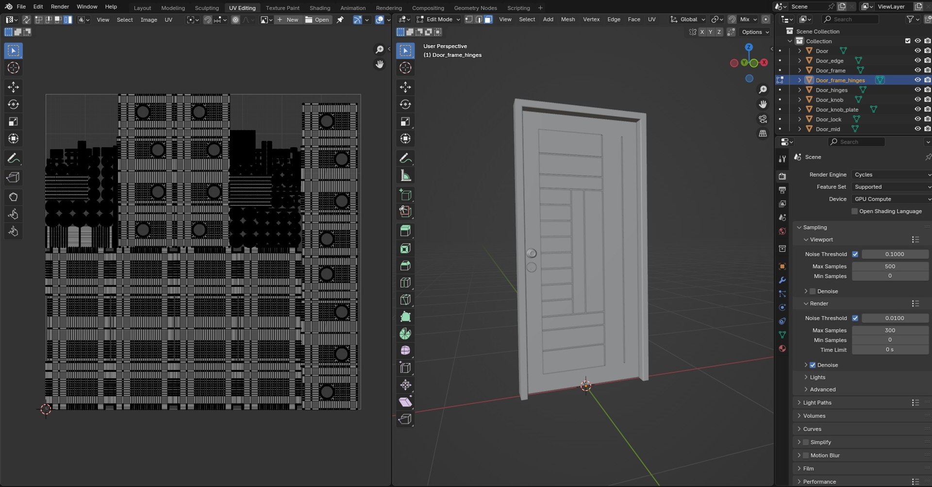Toggle camera view in the 3D viewport

[763, 119]
